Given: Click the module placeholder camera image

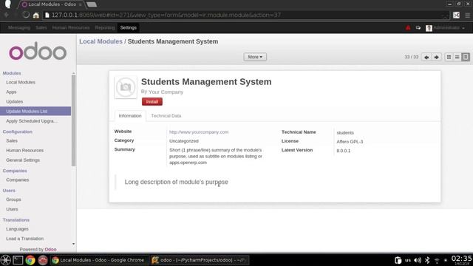Looking at the screenshot, I should (x=126, y=87).
